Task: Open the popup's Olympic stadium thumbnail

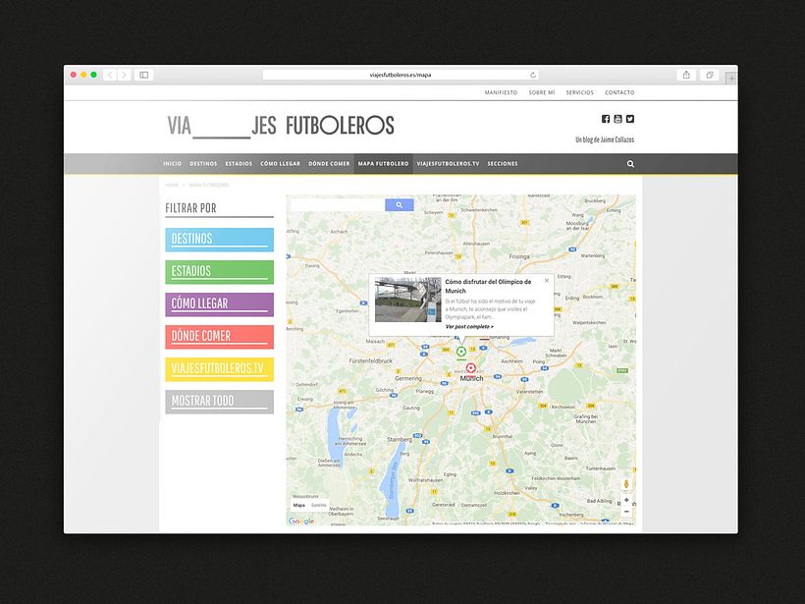Action: (x=408, y=300)
